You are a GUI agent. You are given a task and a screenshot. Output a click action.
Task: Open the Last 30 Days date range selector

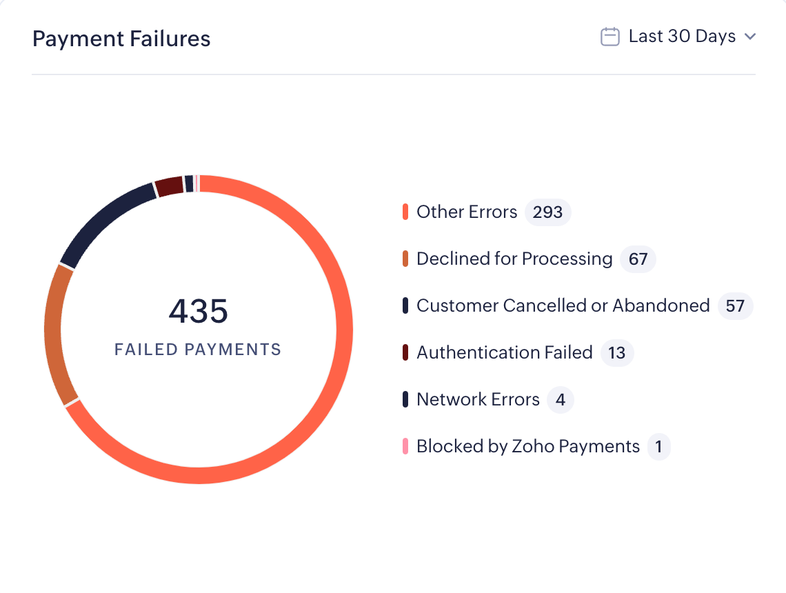point(682,37)
